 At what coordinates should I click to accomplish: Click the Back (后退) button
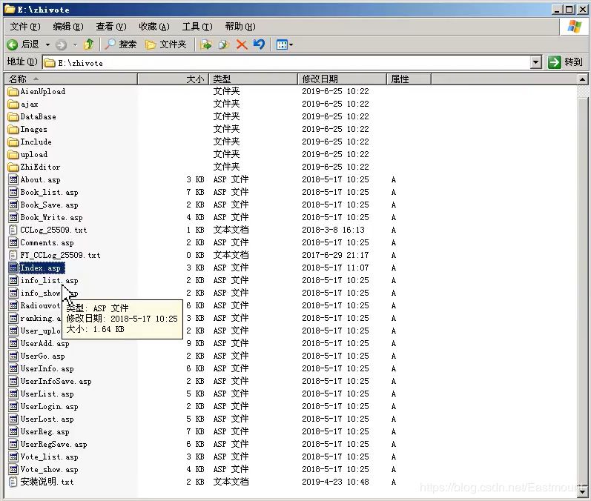click(x=23, y=44)
